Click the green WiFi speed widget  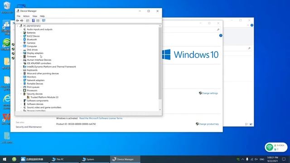click(x=276, y=147)
